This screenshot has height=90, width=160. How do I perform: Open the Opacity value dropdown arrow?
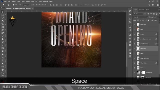pos(159,17)
